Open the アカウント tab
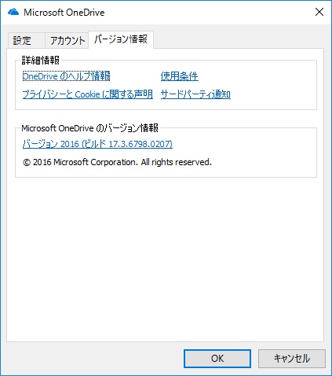332x376 pixels. tap(67, 40)
